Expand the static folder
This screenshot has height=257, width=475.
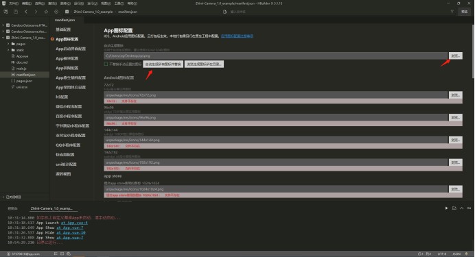[x=8, y=50]
